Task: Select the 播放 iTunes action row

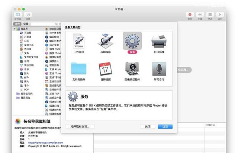Action: [x=53, y=53]
